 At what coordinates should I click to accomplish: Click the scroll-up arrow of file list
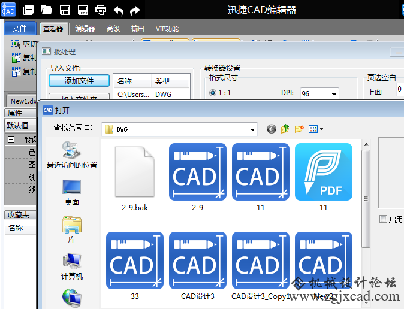(366, 144)
